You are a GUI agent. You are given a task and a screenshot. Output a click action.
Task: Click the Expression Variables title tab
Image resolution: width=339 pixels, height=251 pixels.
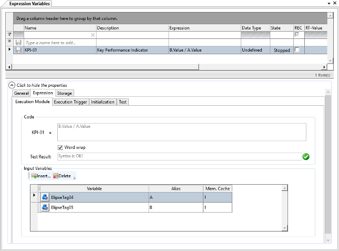pyautogui.click(x=29, y=4)
